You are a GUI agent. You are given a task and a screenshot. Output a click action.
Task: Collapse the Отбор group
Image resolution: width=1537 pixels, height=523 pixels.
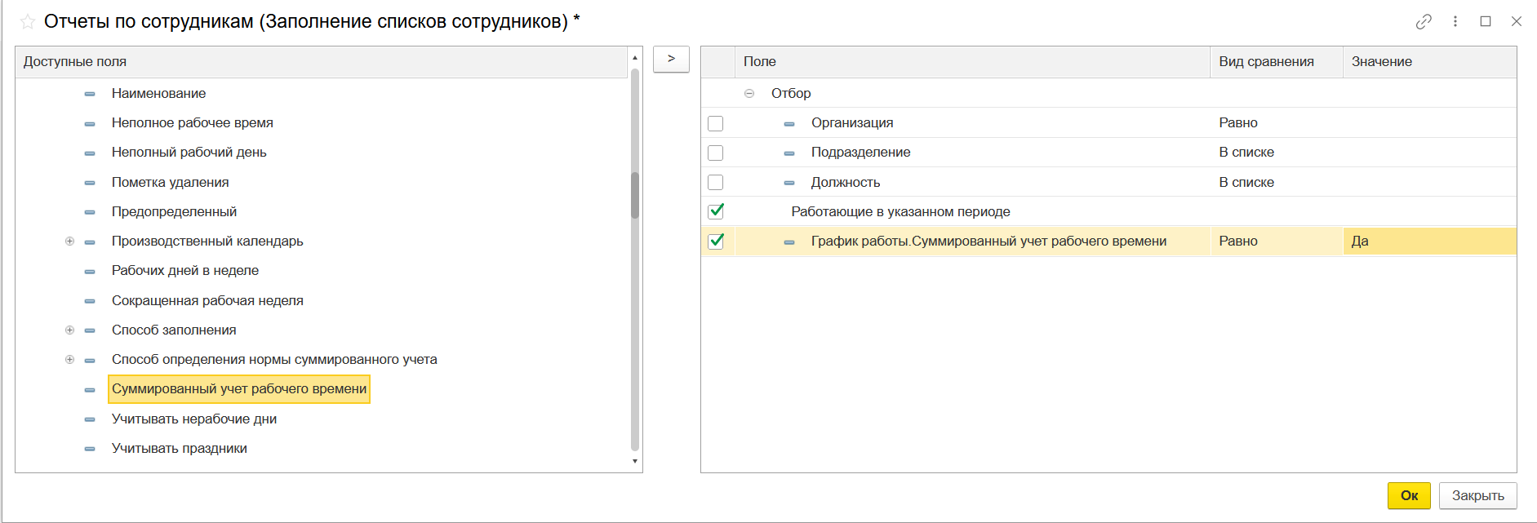pyautogui.click(x=749, y=94)
